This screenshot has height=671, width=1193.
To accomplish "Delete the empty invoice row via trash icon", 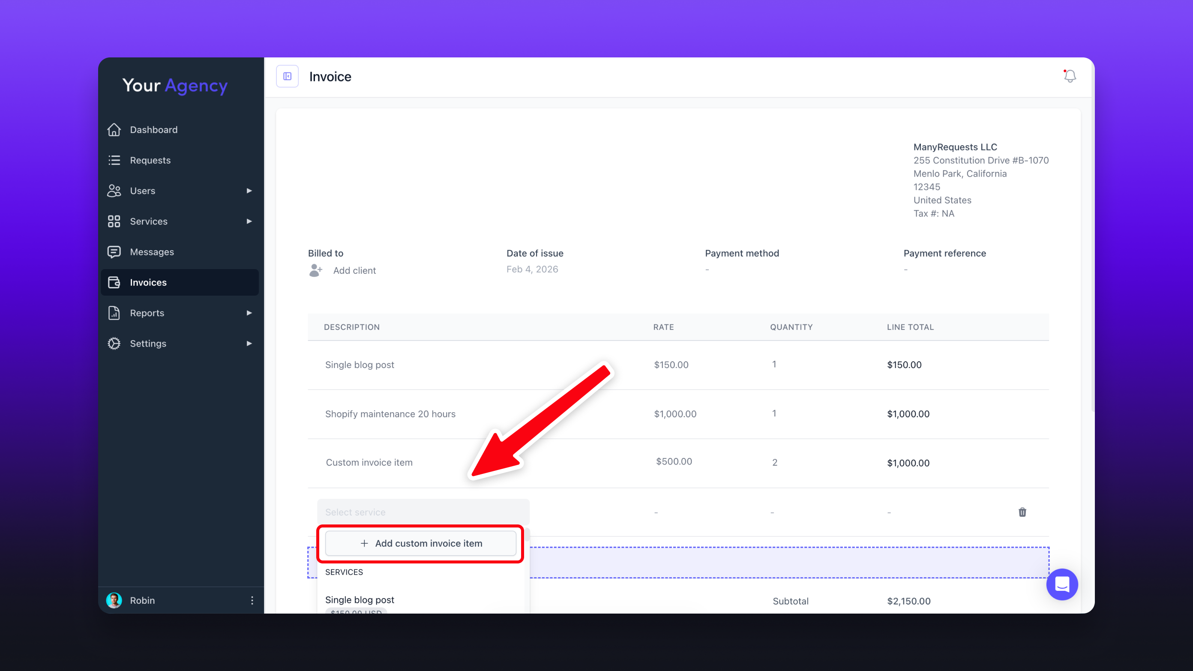I will (x=1022, y=512).
